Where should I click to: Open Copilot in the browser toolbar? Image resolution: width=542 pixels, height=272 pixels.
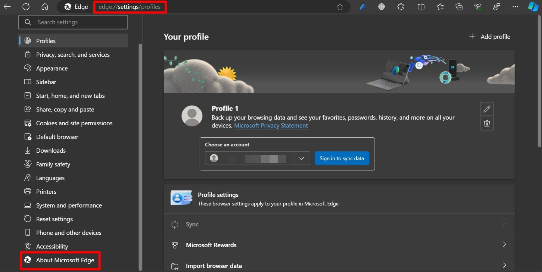point(533,7)
